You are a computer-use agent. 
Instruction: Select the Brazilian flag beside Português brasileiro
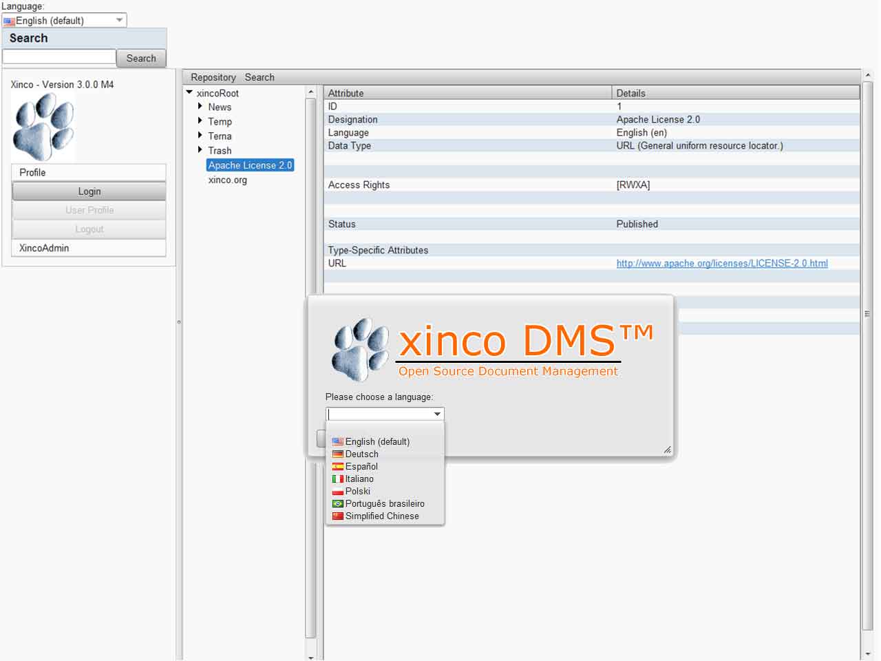pos(338,504)
